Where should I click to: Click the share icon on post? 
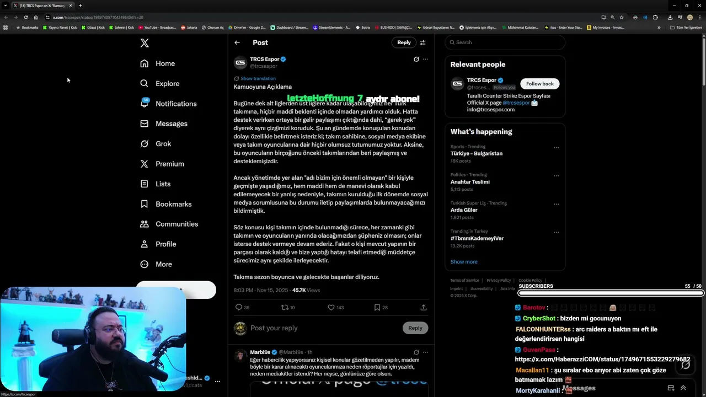pyautogui.click(x=424, y=307)
